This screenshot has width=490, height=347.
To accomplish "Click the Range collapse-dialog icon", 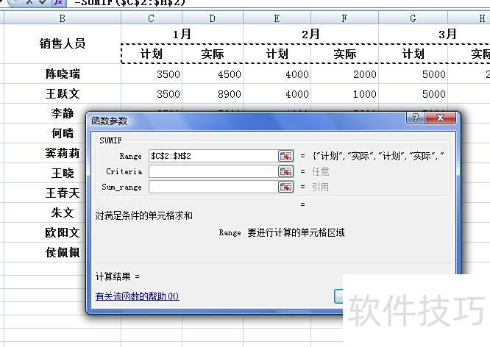I will pos(285,156).
